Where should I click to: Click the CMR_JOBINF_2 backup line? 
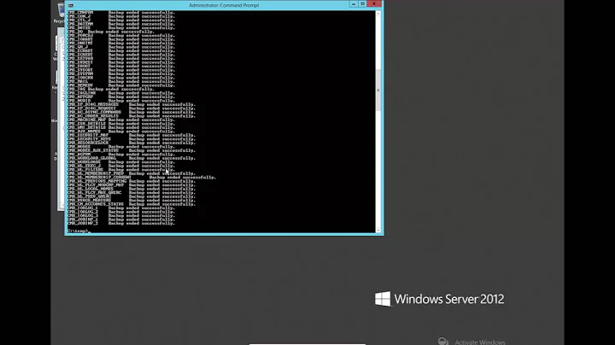pyautogui.click(x=120, y=224)
